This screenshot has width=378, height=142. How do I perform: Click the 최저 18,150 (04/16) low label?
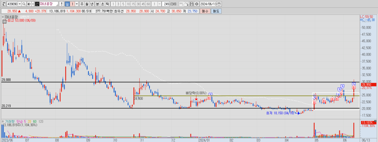[280, 113]
